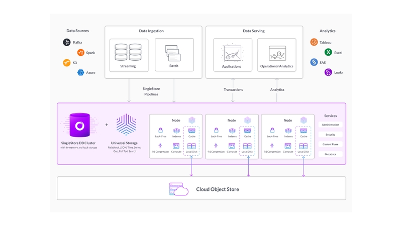402x226 pixels.
Task: Click the orange Spark logo icon
Action: tap(81, 53)
